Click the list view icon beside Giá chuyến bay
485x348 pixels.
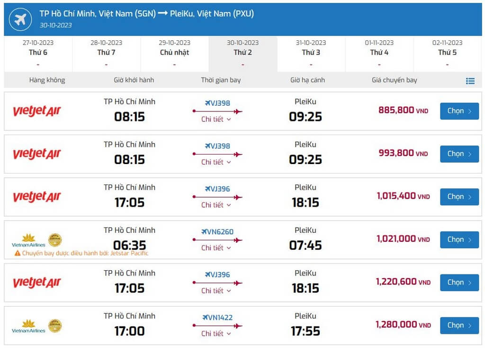pos(470,81)
